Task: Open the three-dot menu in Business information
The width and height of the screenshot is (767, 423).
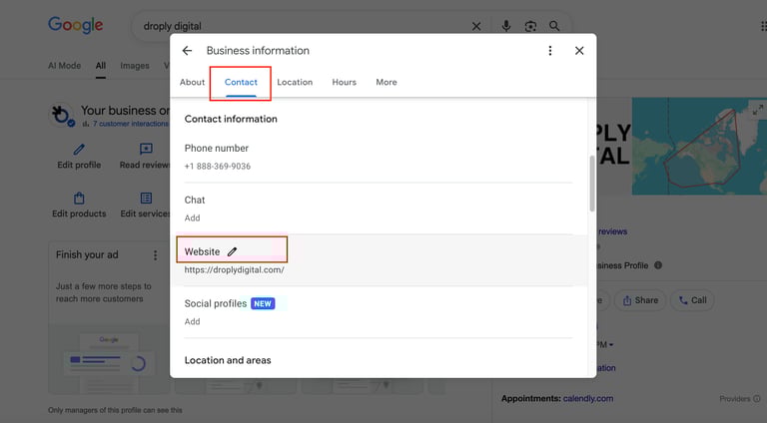Action: click(550, 51)
